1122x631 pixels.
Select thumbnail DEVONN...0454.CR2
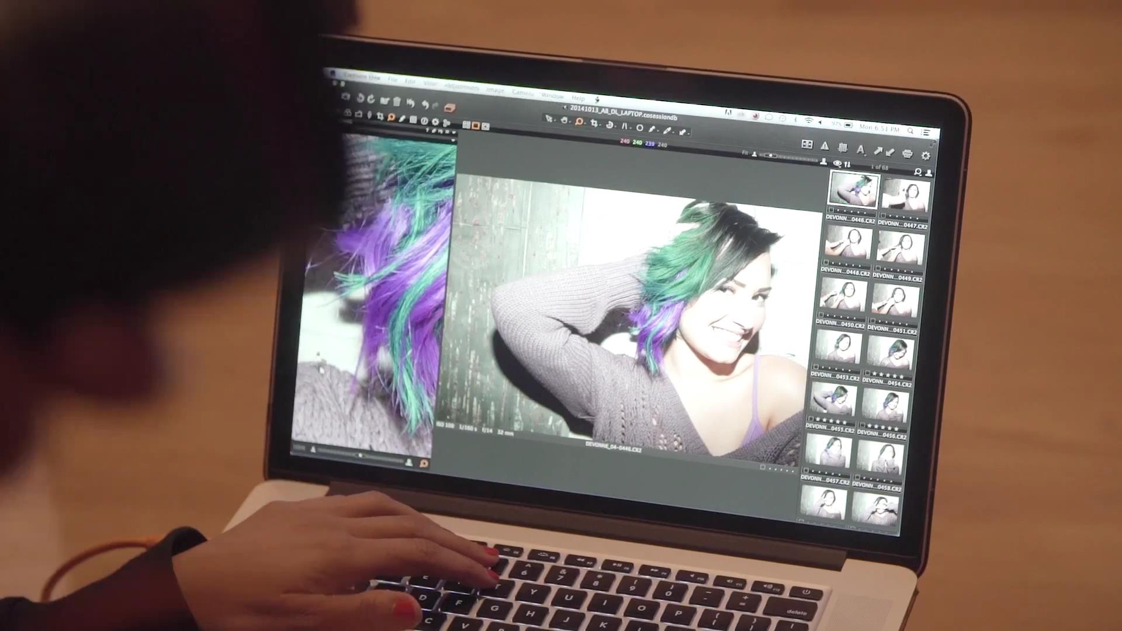[889, 352]
